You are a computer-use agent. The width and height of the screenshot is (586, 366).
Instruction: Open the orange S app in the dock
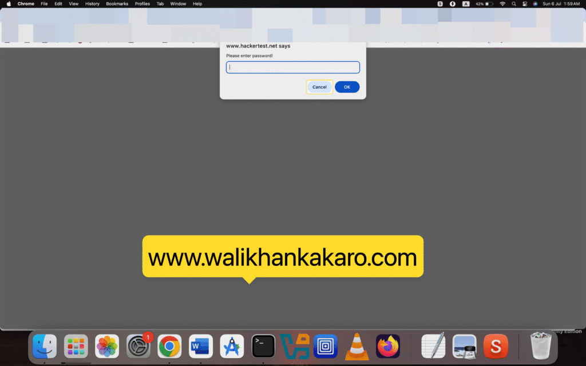496,346
